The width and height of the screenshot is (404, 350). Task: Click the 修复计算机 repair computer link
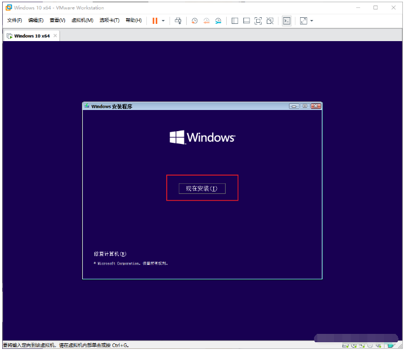pyautogui.click(x=110, y=254)
